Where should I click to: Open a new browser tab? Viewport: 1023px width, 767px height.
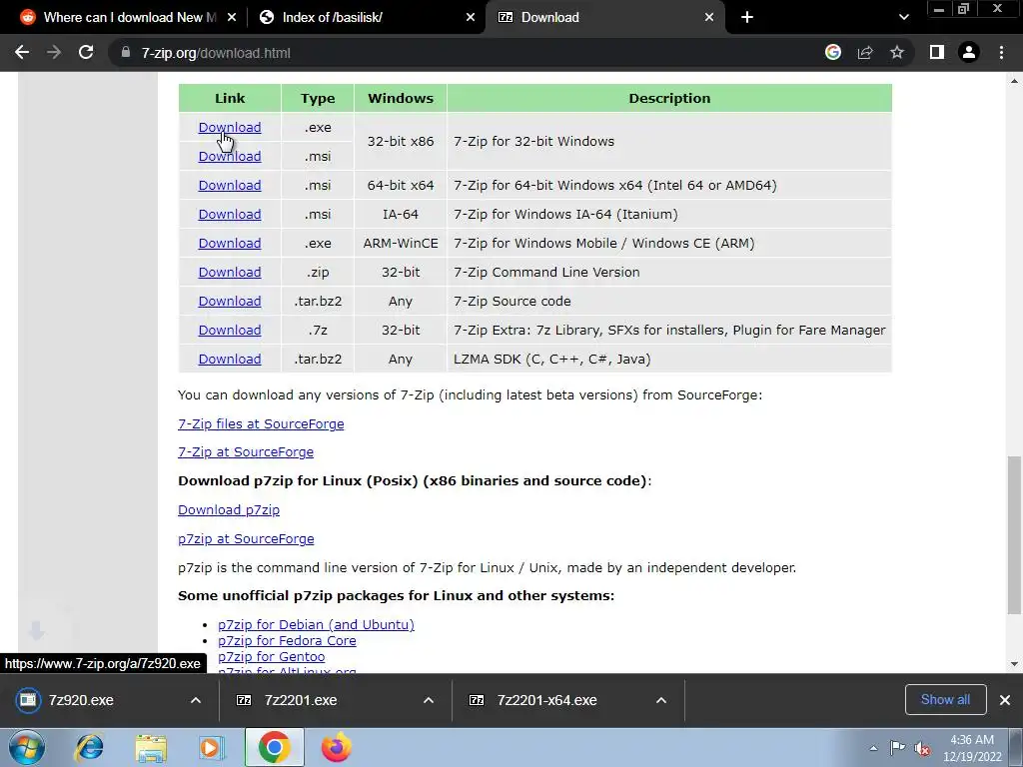tap(747, 18)
